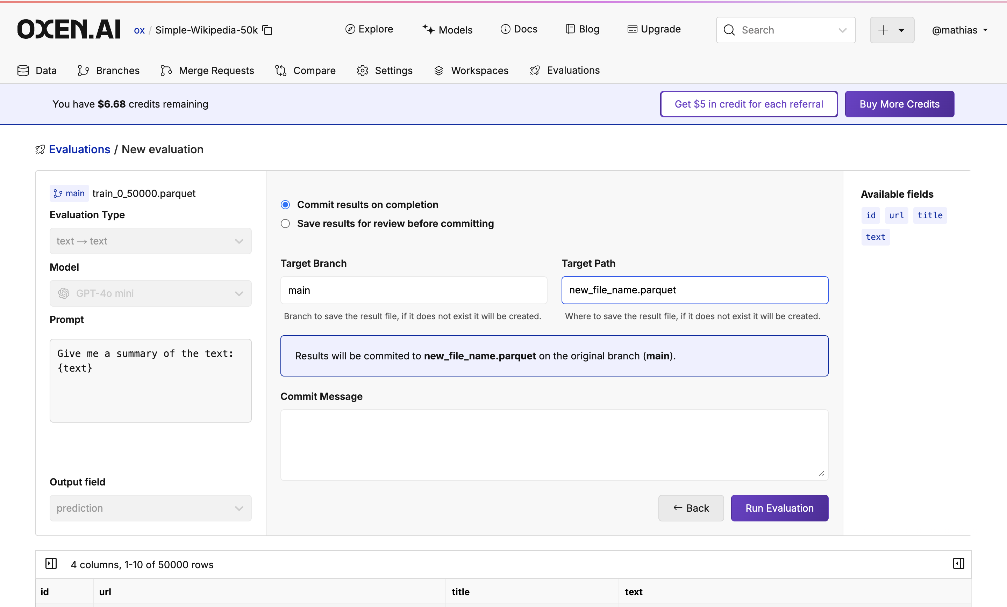
Task: Click the OXEN.AI logo
Action: (69, 29)
